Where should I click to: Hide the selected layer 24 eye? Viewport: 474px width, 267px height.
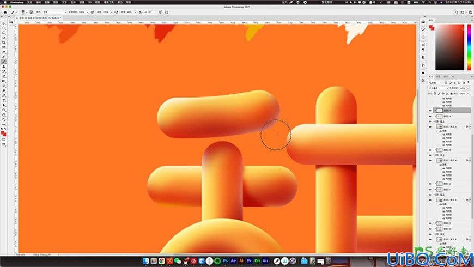point(430,111)
